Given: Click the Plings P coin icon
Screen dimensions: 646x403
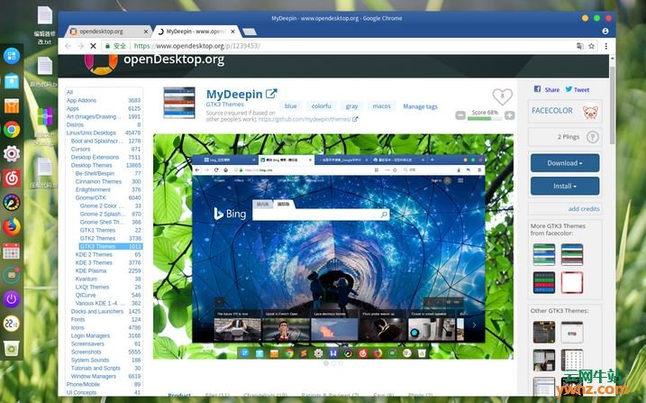Looking at the screenshot, I should click(593, 137).
